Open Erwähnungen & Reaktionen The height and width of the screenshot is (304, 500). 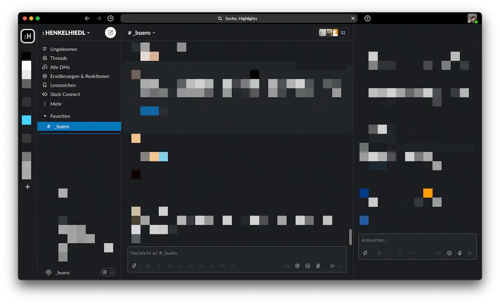point(79,76)
